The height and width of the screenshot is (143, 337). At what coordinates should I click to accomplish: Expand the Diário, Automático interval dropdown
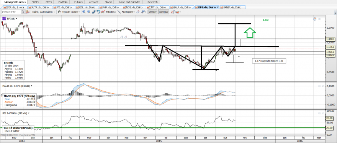point(43,12)
